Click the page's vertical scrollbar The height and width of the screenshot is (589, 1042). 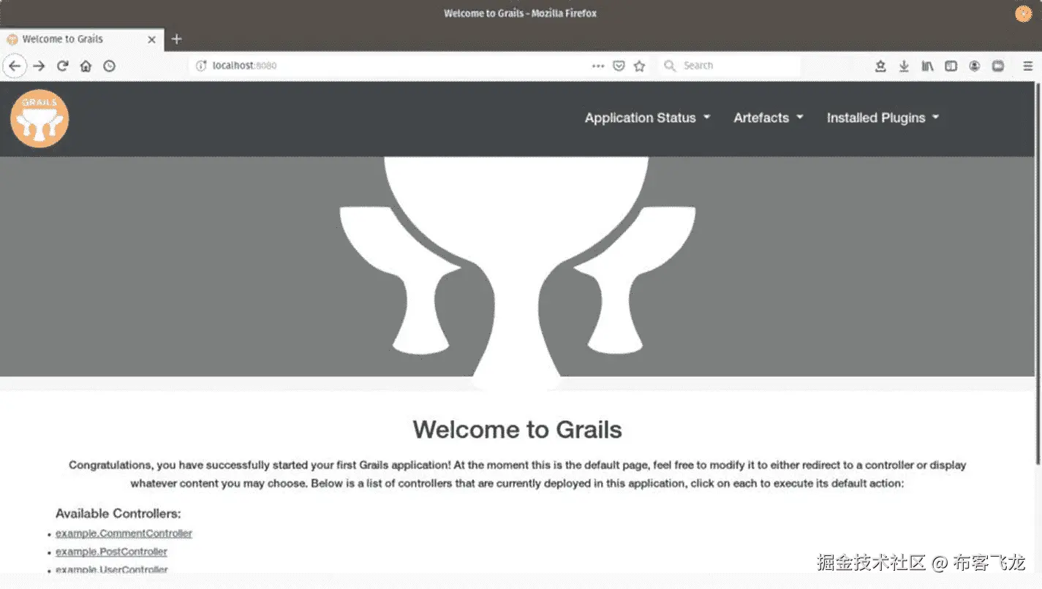1038,274
